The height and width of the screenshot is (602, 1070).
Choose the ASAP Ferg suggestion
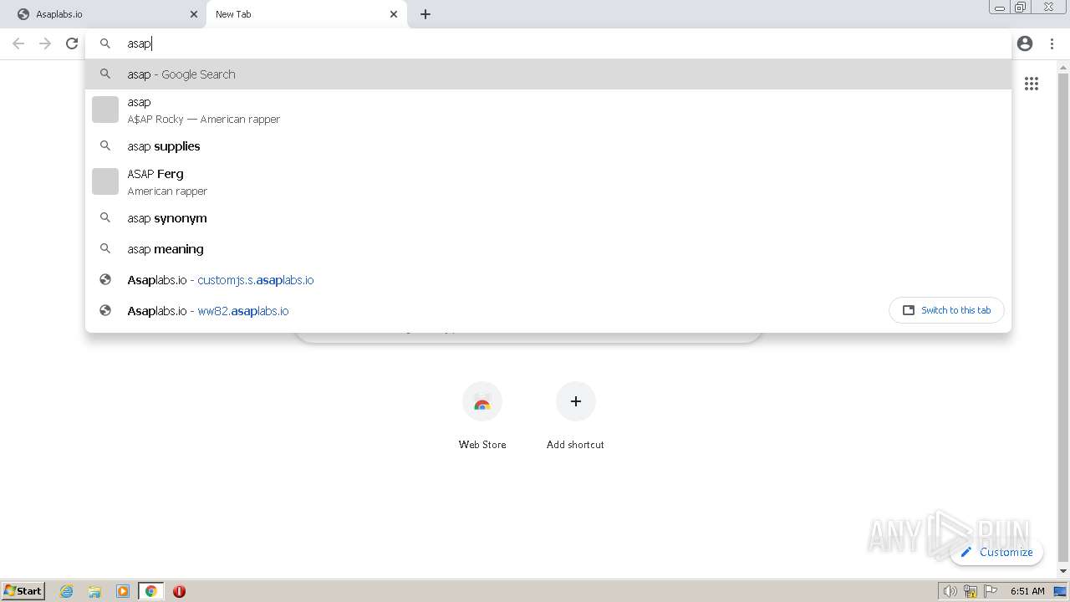548,182
